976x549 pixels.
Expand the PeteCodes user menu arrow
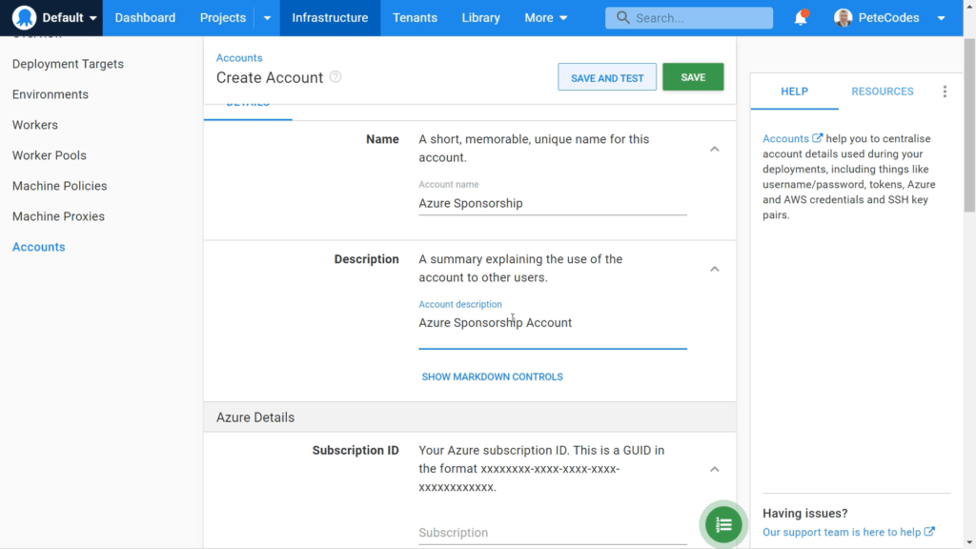point(941,18)
